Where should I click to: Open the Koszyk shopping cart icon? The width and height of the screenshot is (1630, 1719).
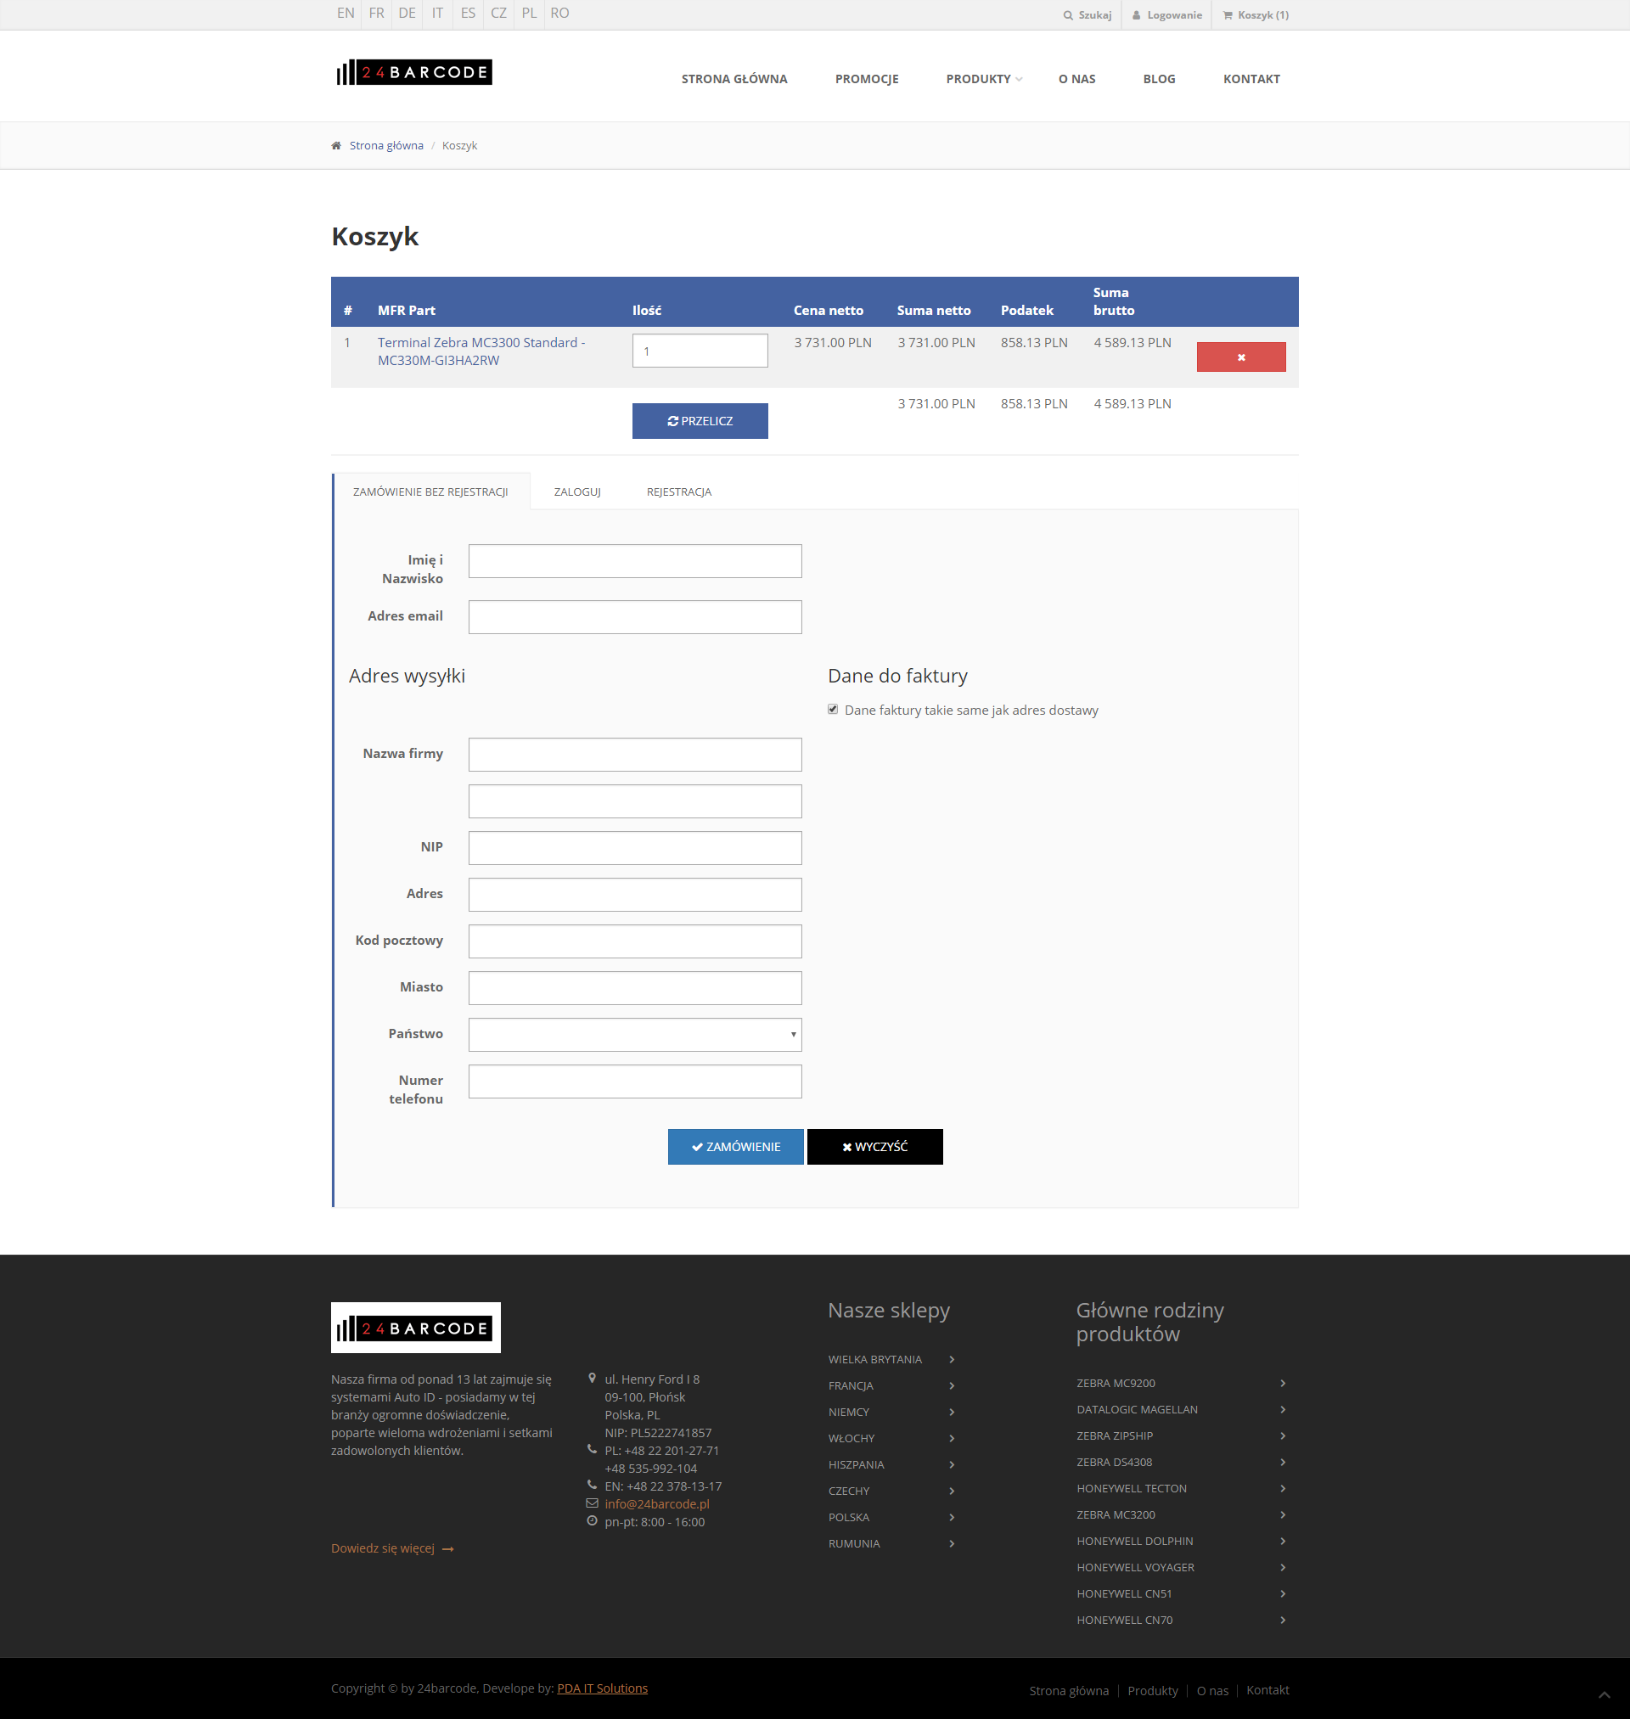[1227, 14]
